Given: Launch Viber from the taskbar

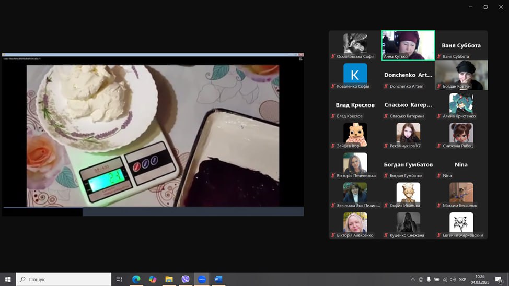Looking at the screenshot, I should (186, 279).
